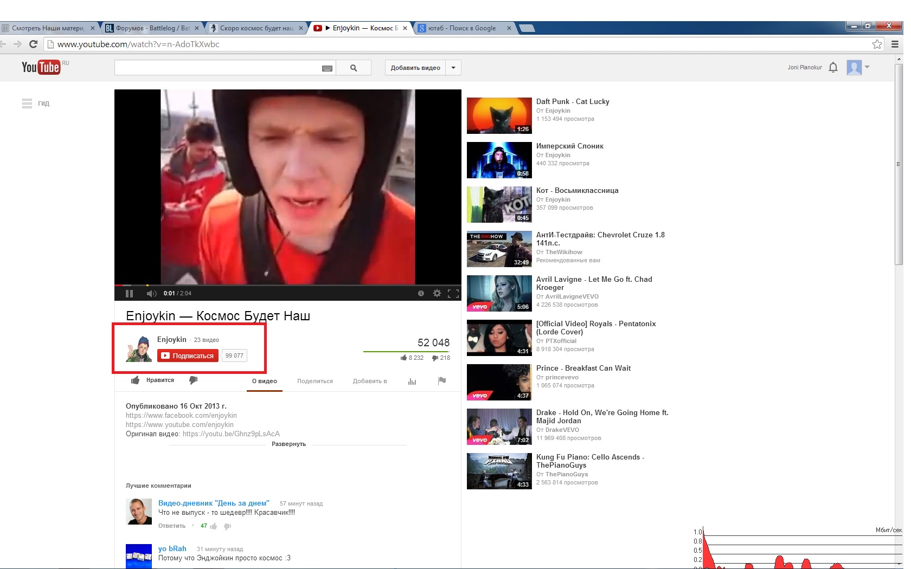Click the red Подписаться subscribe button
The height and width of the screenshot is (569, 911).
(x=188, y=355)
